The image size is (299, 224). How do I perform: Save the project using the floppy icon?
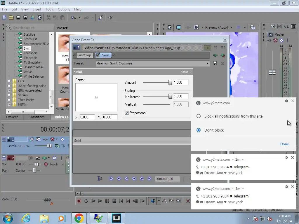tap(18, 17)
